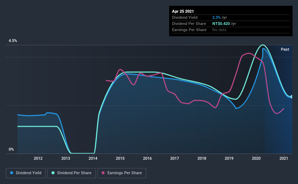
Task: Click the 2013 x-axis year label
Action: pyautogui.click(x=66, y=158)
